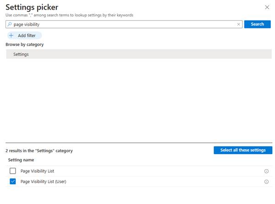
Task: Open info for Page Visibility List (User)
Action: [266, 182]
